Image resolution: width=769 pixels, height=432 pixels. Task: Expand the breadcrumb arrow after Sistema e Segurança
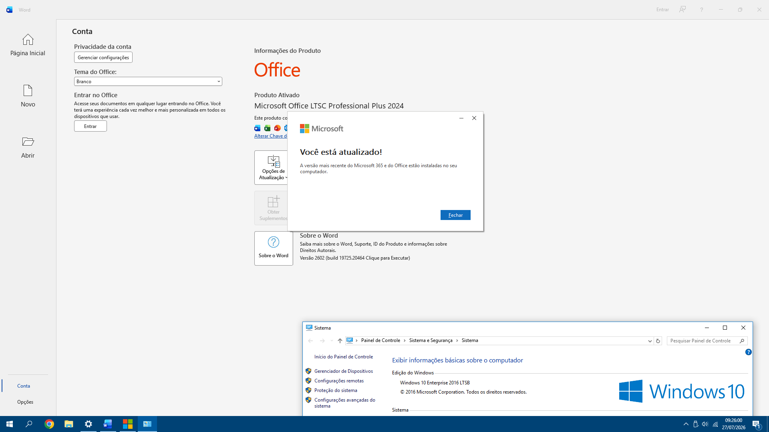(x=457, y=341)
